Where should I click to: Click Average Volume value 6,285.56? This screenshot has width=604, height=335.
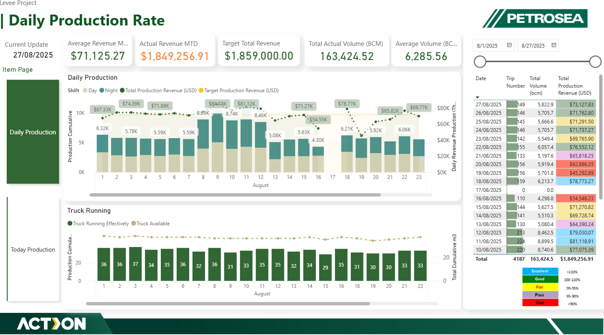(x=426, y=56)
